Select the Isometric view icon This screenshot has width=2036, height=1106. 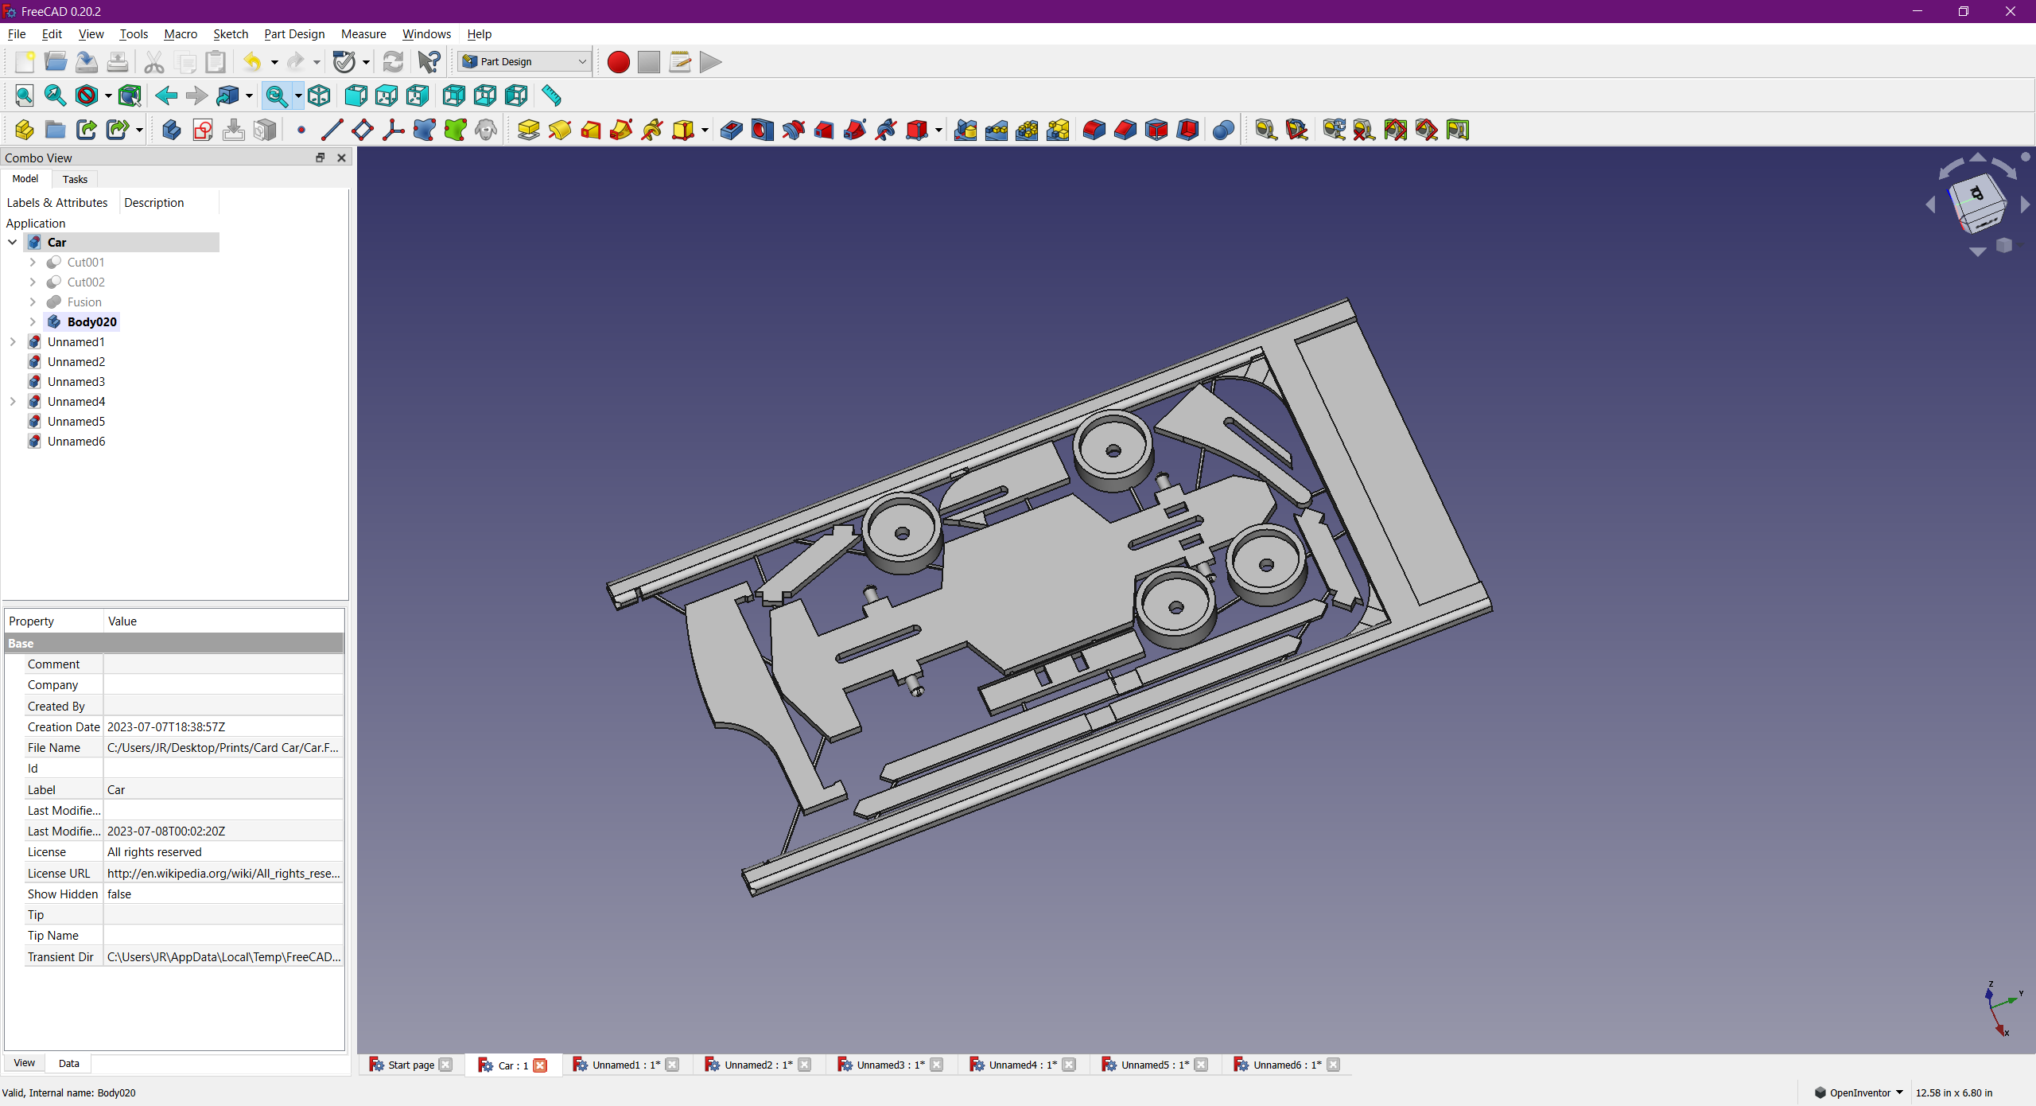(319, 96)
